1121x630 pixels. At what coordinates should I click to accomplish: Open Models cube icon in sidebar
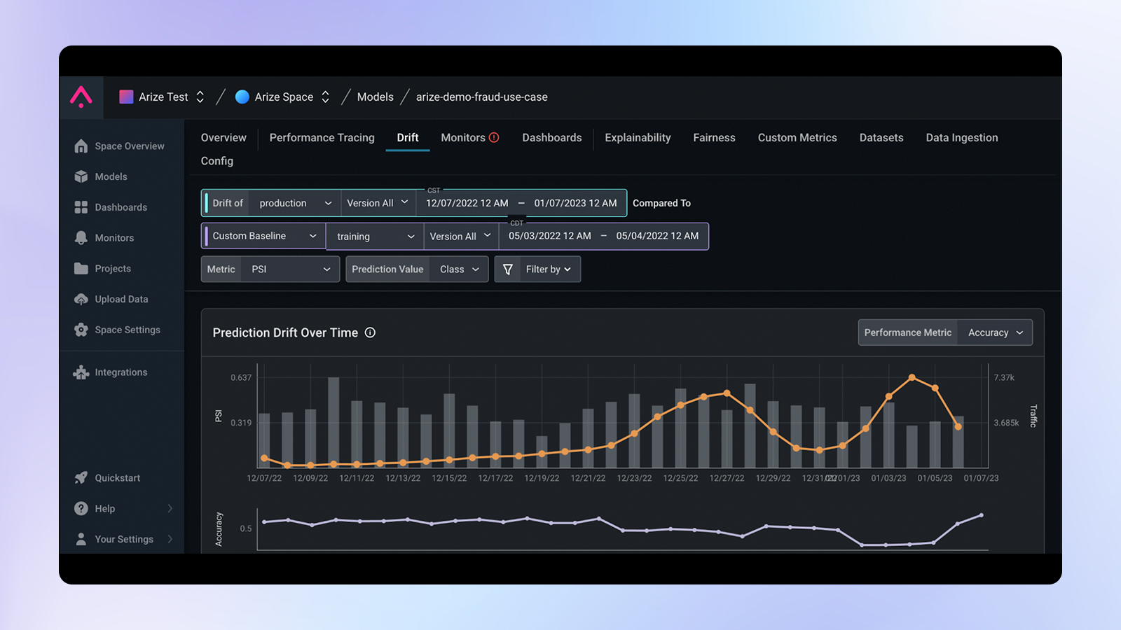coord(81,176)
